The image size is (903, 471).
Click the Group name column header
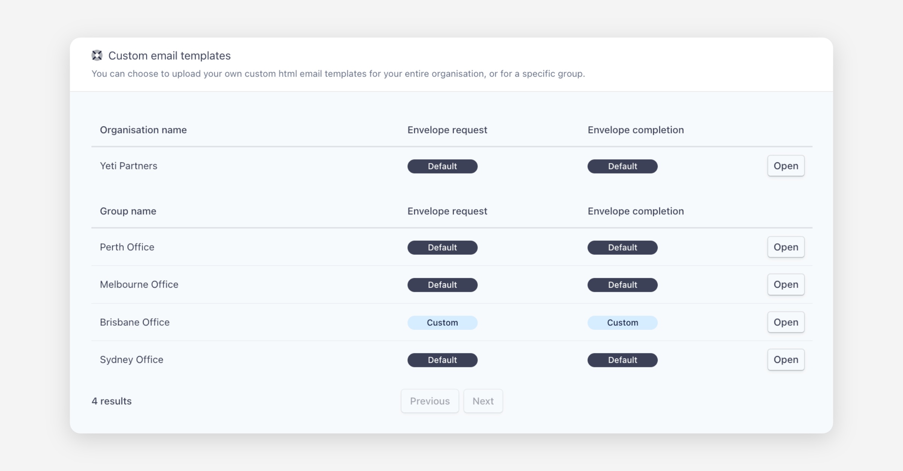coord(128,211)
